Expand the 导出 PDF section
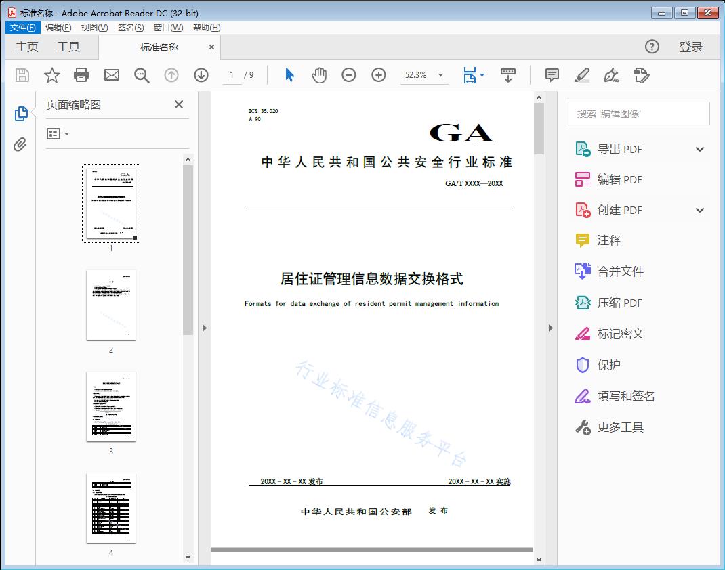This screenshot has height=570, width=725. point(700,150)
